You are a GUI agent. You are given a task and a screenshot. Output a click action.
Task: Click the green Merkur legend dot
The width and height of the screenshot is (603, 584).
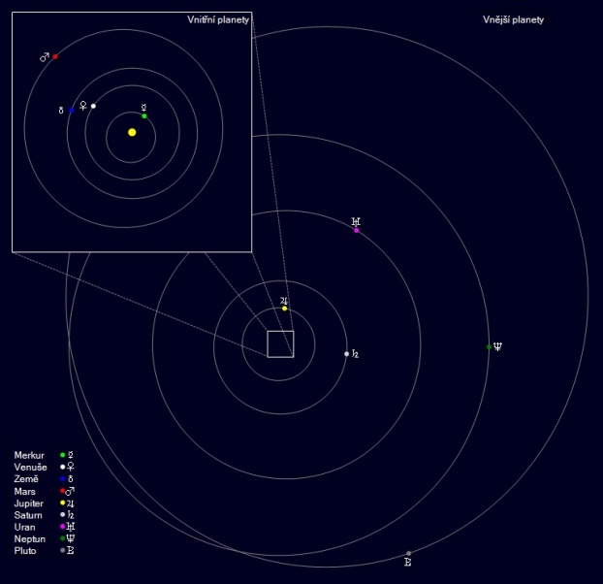(x=63, y=455)
